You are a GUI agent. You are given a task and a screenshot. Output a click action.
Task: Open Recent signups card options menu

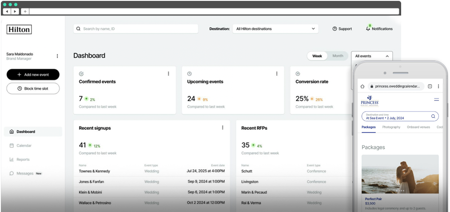pyautogui.click(x=223, y=128)
